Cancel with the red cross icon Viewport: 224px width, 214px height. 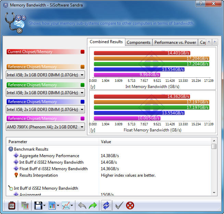click(130, 205)
